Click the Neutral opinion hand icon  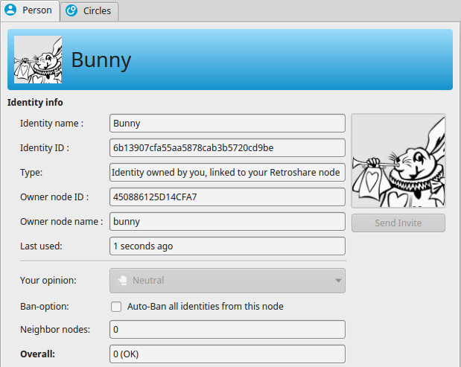[x=123, y=281]
